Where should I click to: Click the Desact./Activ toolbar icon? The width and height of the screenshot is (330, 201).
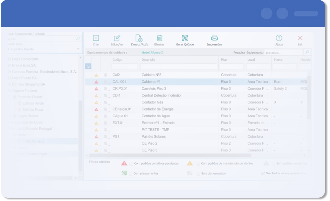point(139,38)
